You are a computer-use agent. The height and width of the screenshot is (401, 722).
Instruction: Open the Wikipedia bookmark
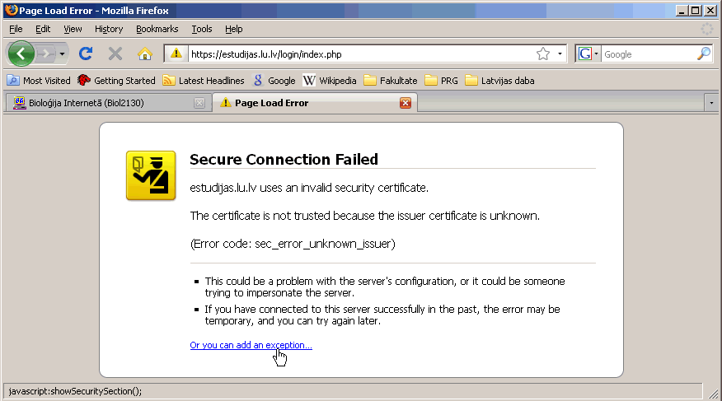pos(330,81)
